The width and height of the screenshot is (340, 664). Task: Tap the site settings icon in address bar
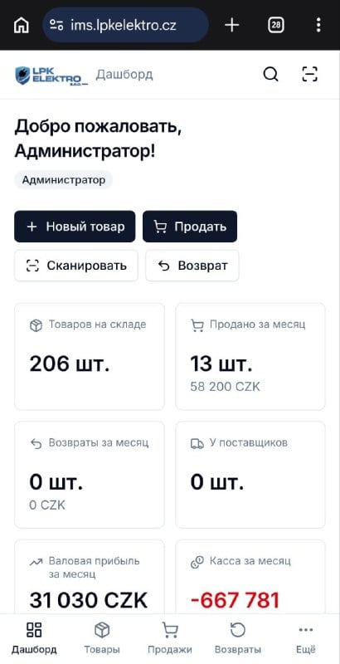click(56, 25)
